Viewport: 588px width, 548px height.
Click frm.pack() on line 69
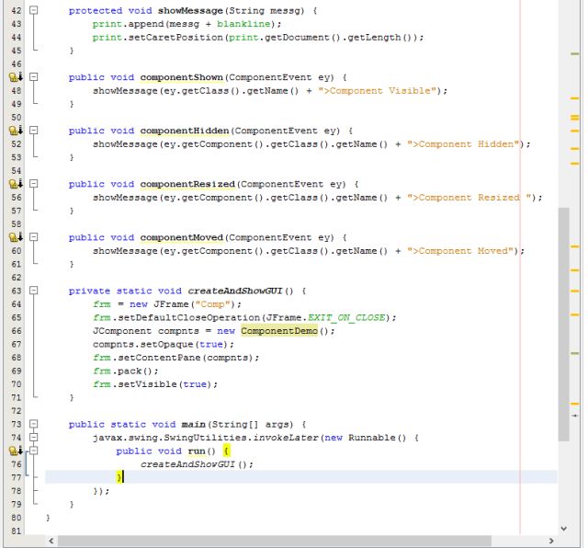click(126, 371)
